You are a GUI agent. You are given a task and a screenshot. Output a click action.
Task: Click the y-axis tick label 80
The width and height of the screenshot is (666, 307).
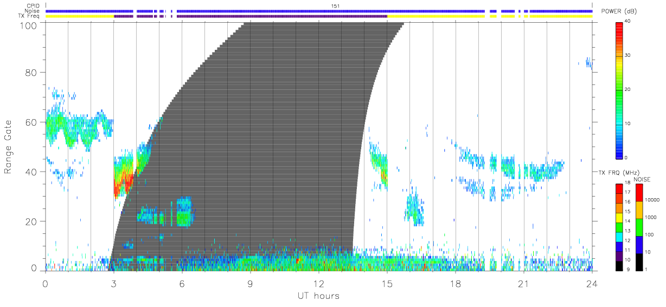coord(32,73)
